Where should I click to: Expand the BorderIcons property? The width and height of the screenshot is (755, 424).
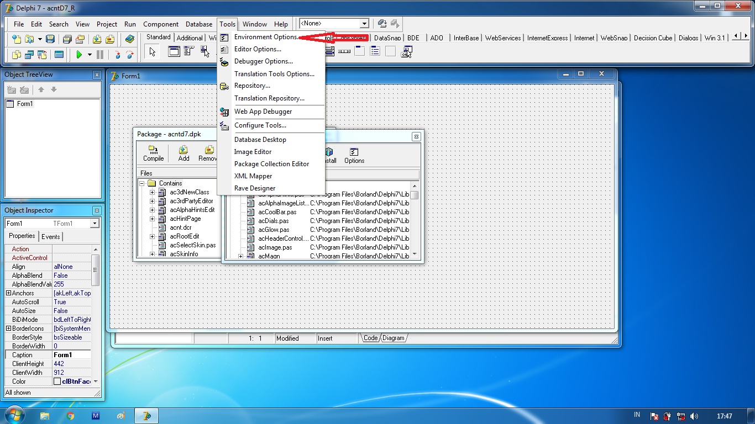click(8, 328)
